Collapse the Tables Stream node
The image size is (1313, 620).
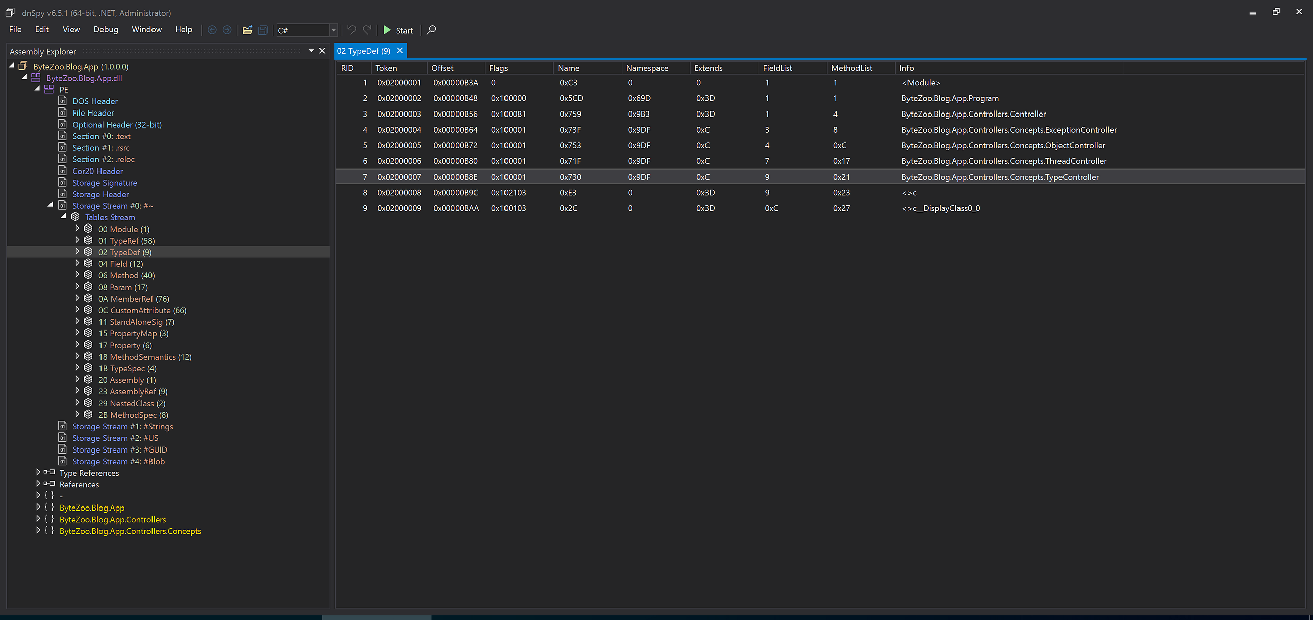63,217
